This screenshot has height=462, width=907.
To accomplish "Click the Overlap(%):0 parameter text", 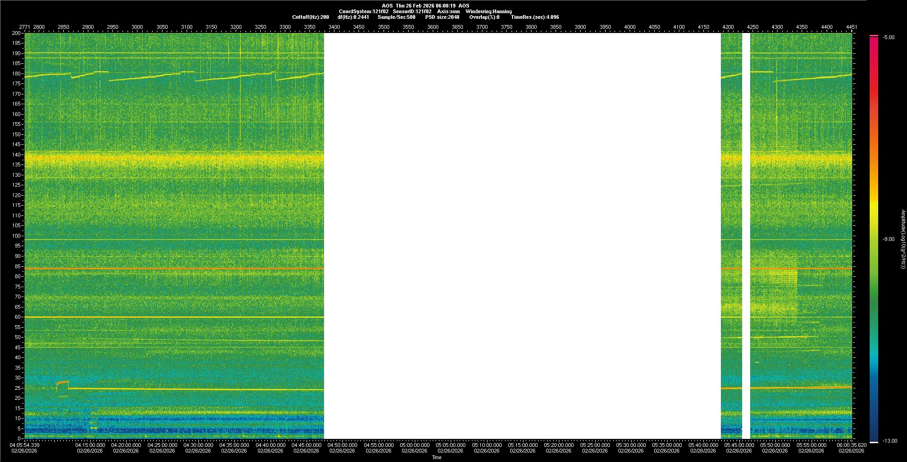I will click(484, 17).
